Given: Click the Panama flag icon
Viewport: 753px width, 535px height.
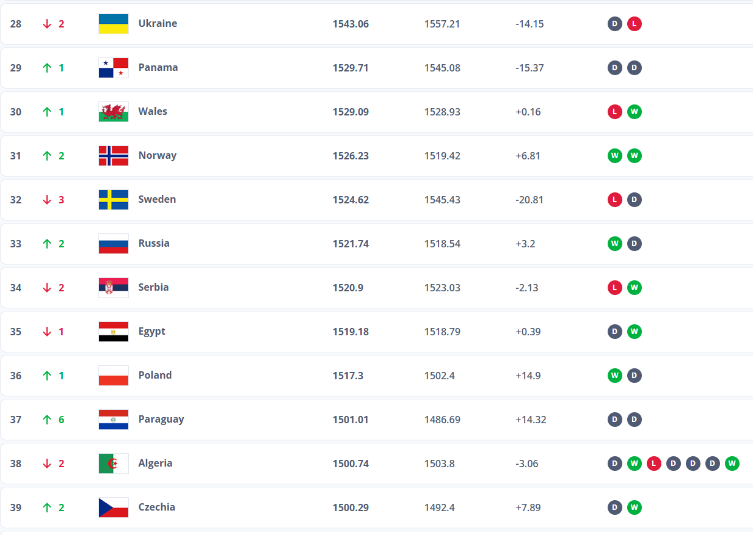Looking at the screenshot, I should 114,68.
